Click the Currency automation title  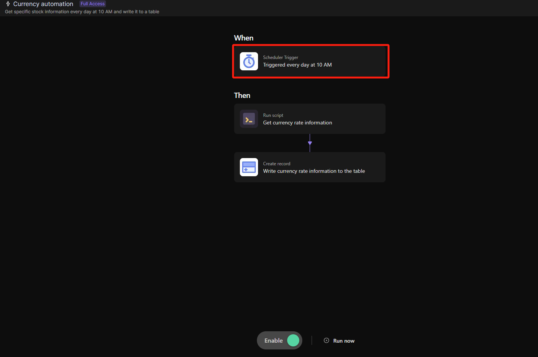click(43, 4)
